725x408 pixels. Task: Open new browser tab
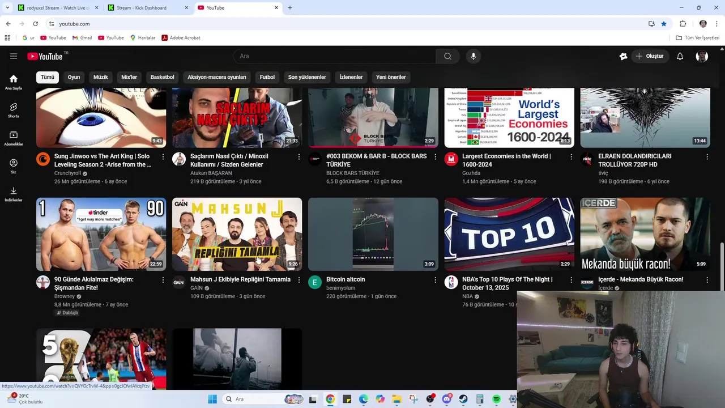click(290, 8)
